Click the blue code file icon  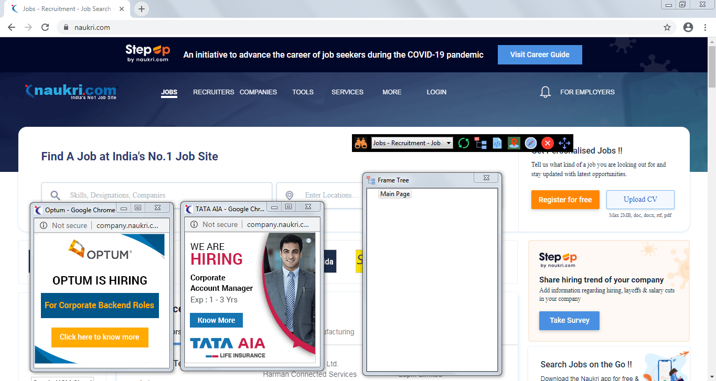(497, 143)
